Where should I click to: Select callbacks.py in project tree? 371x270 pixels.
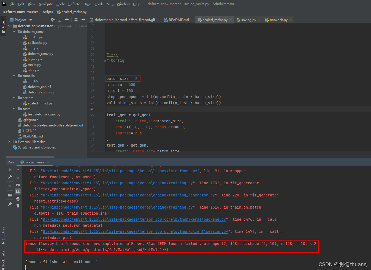[x=37, y=42]
